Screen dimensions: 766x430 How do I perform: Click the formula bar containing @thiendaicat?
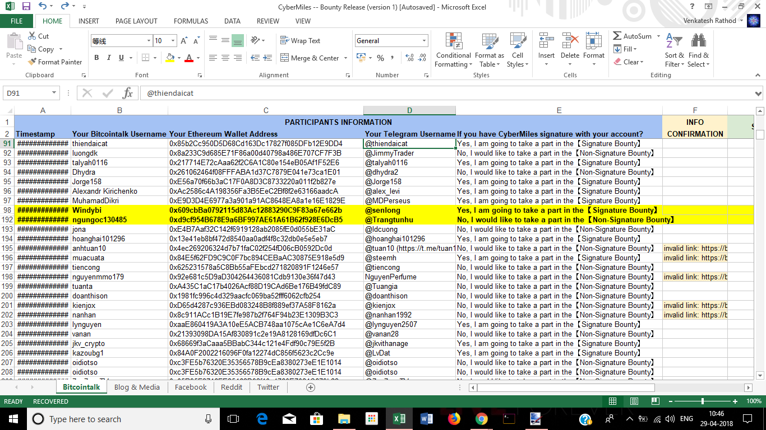click(447, 94)
